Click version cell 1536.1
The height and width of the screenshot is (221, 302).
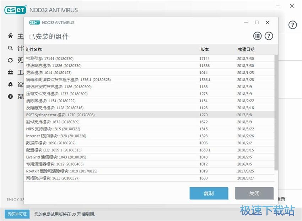click(x=205, y=79)
